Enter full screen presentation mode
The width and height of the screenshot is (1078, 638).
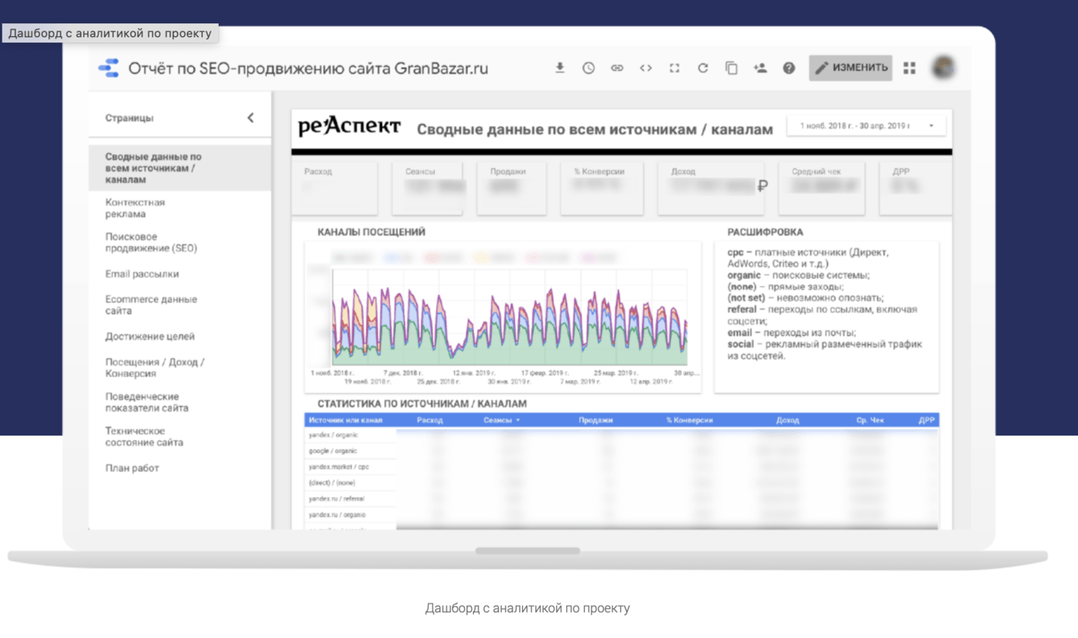(674, 68)
